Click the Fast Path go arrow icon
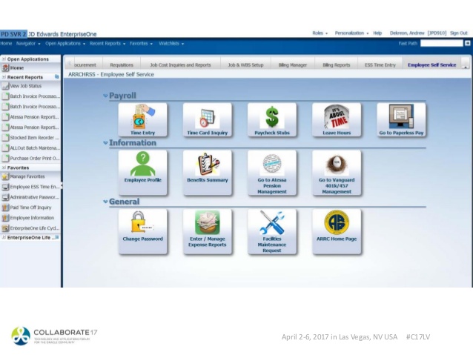473x355 pixels. [x=467, y=43]
